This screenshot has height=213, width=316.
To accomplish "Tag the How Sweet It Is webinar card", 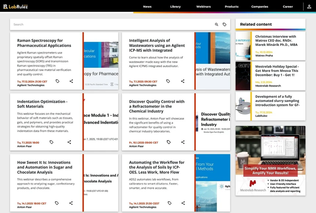I will point(57,203).
